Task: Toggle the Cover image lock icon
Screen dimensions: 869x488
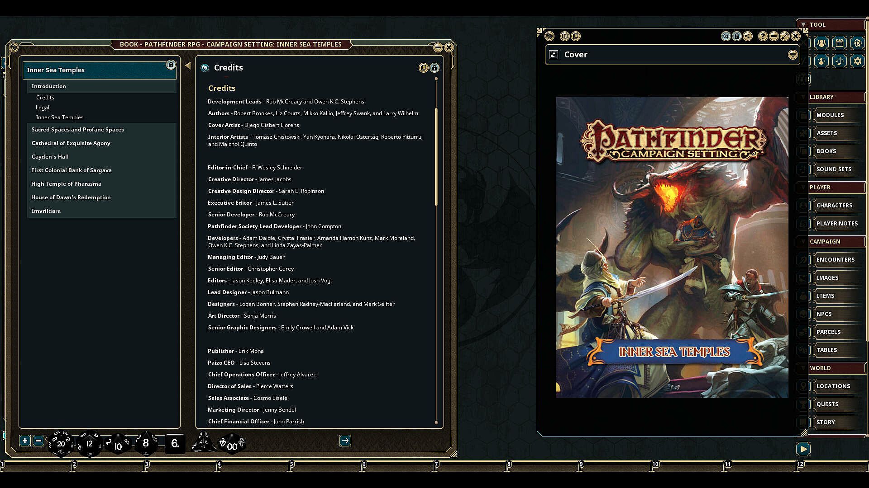Action: 737,36
